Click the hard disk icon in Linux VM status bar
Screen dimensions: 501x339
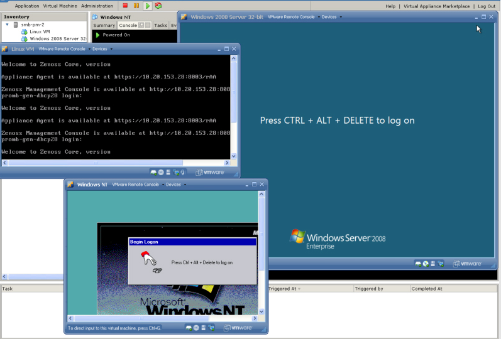coord(153,173)
